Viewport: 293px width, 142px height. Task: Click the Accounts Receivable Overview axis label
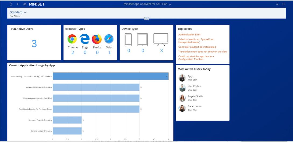pos(39,87)
